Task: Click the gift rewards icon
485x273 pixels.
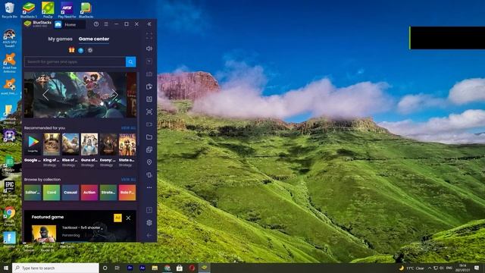Action: click(71, 50)
